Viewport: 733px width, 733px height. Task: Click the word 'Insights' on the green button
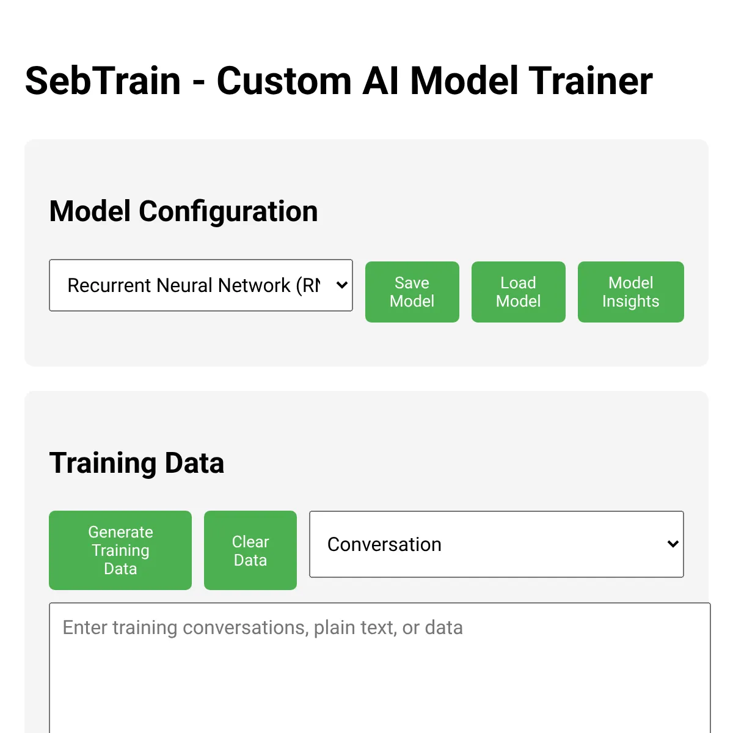point(631,301)
